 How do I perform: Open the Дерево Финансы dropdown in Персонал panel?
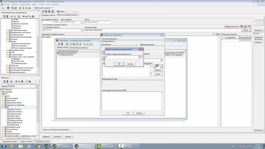(36, 86)
